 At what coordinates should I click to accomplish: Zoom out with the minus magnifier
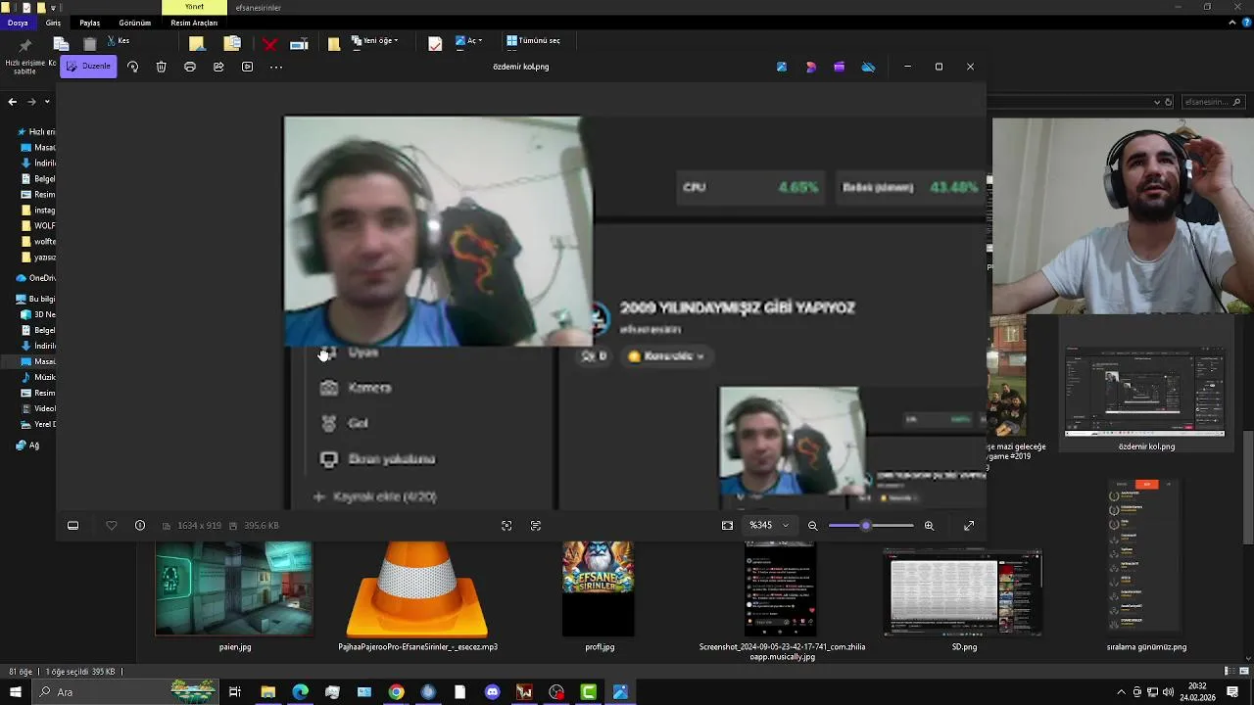[813, 526]
